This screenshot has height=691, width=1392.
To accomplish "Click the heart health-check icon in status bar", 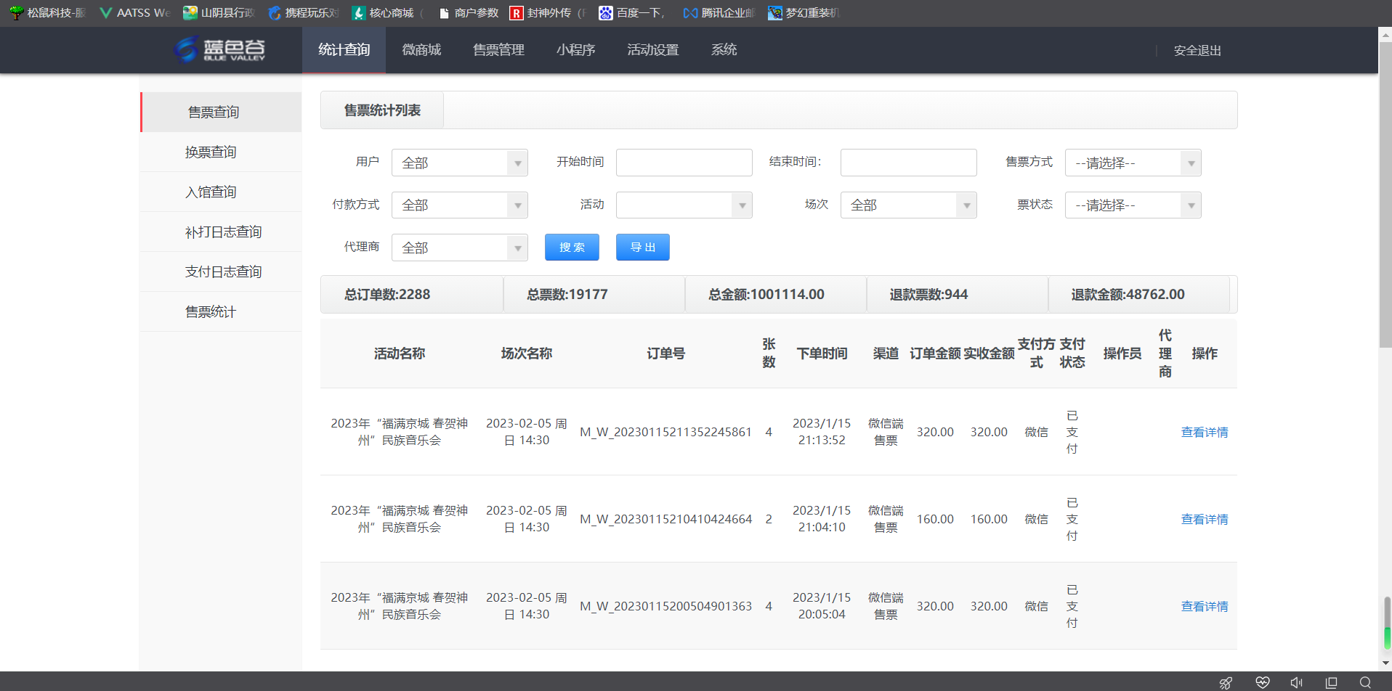I will [1263, 682].
